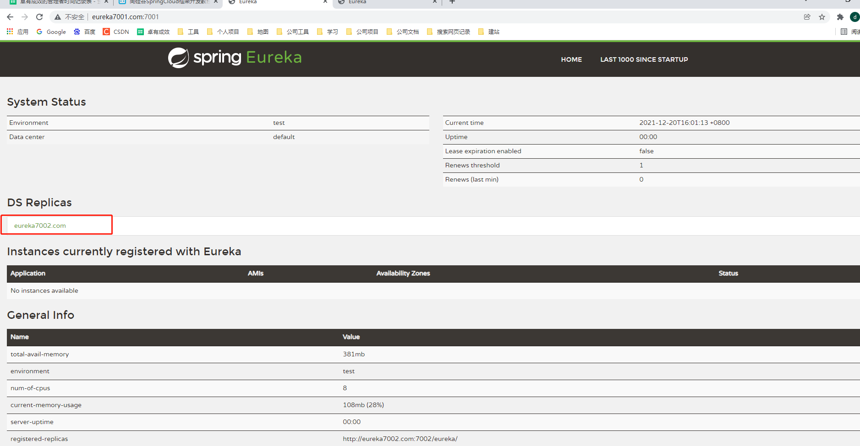Expand the 建站 bookmark folder
This screenshot has width=860, height=446.
coord(489,32)
